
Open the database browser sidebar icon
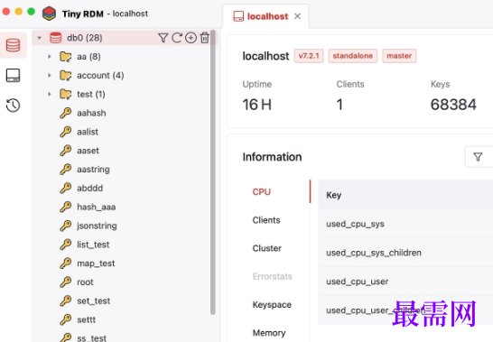(x=14, y=45)
